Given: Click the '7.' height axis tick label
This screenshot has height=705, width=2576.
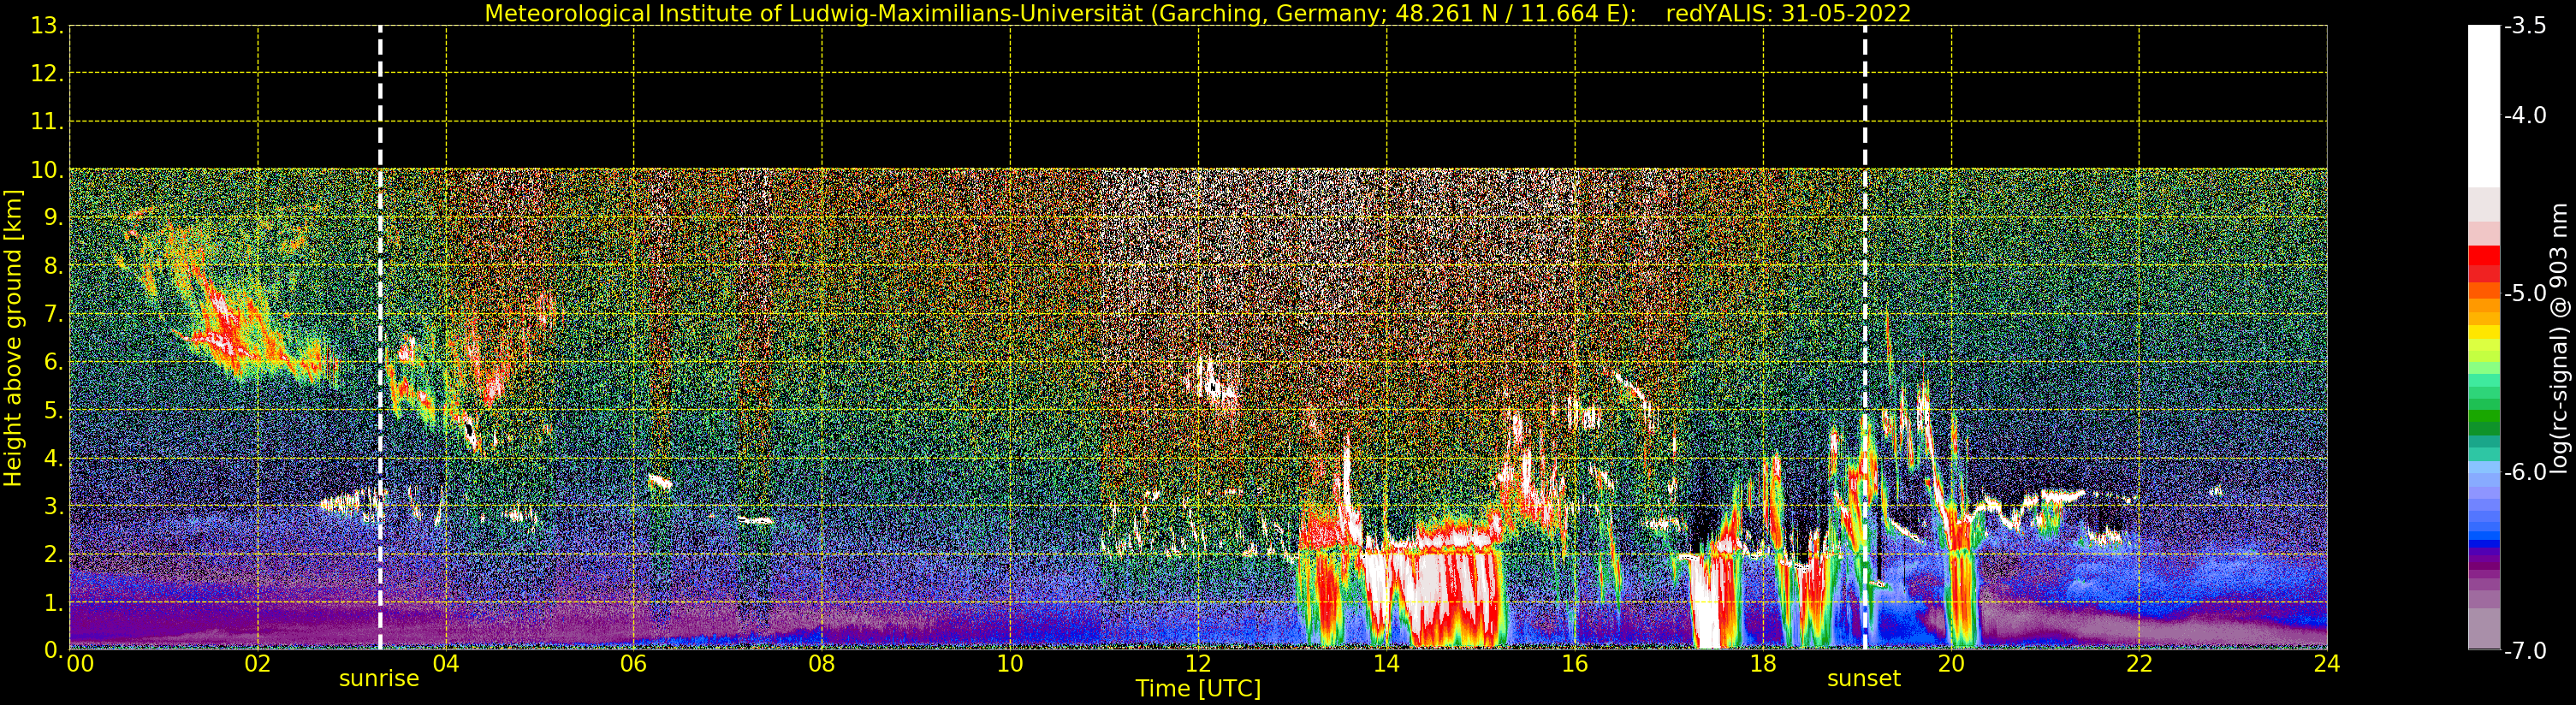Looking at the screenshot, I should click(x=54, y=314).
